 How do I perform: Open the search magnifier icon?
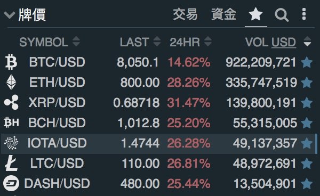[x=282, y=15]
